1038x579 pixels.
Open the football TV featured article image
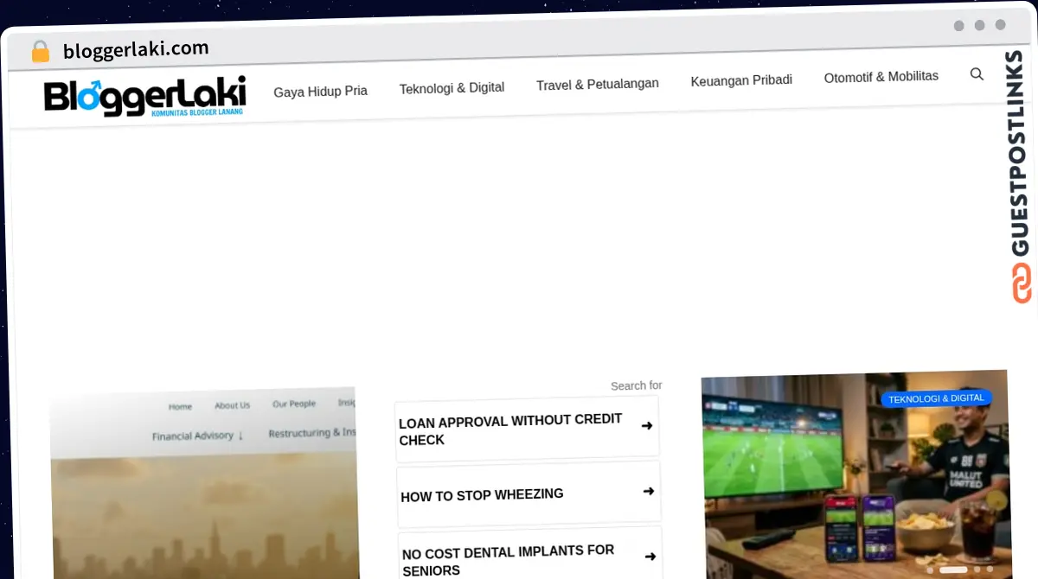point(856,474)
